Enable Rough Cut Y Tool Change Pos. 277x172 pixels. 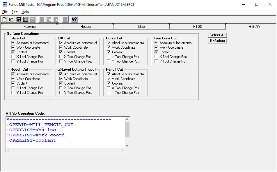(x=13, y=92)
